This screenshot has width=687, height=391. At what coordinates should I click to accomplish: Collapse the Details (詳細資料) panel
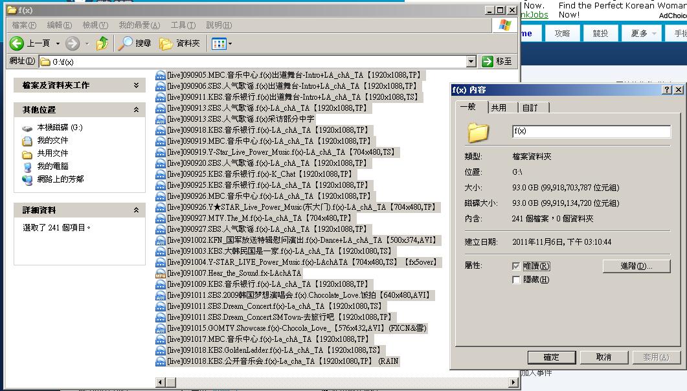(136, 210)
